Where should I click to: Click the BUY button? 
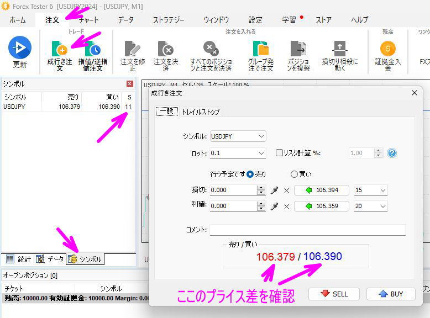tap(391, 294)
